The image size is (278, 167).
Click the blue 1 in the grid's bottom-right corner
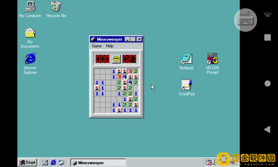coord(136,110)
